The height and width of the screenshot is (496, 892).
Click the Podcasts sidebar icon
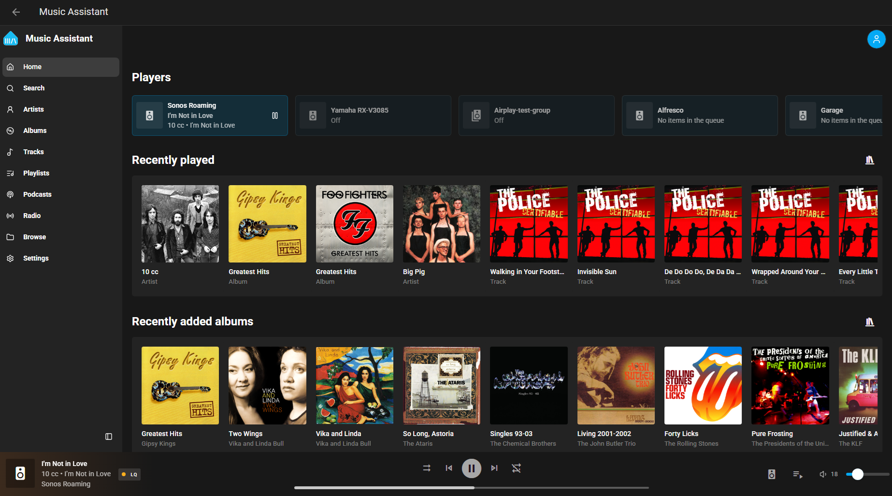coord(10,194)
